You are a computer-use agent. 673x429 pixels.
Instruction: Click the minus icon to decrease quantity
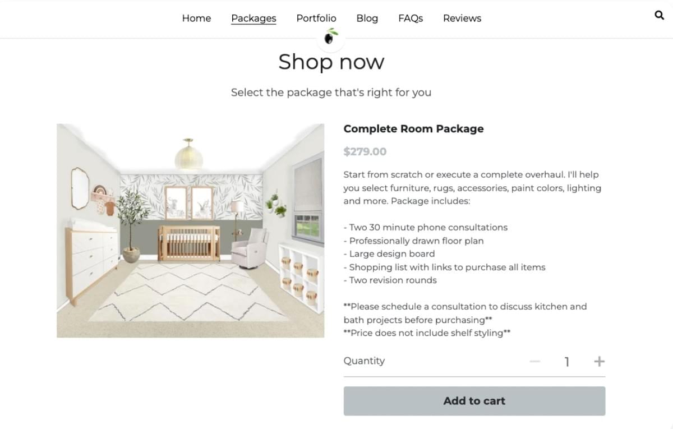535,361
